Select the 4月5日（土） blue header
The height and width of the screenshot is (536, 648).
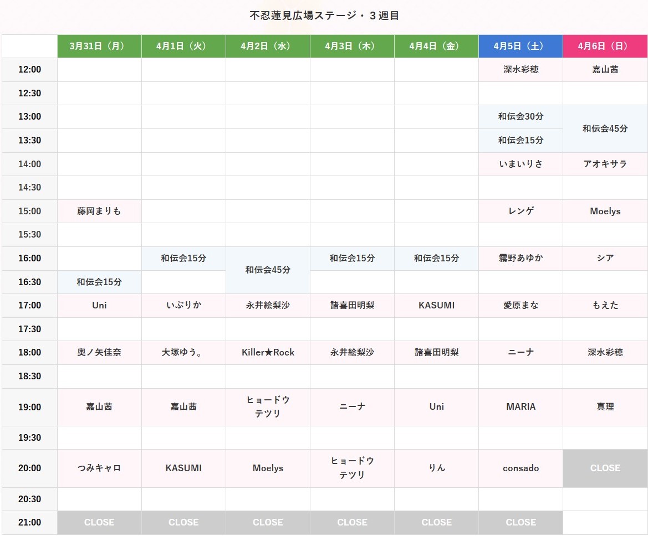[x=521, y=47]
